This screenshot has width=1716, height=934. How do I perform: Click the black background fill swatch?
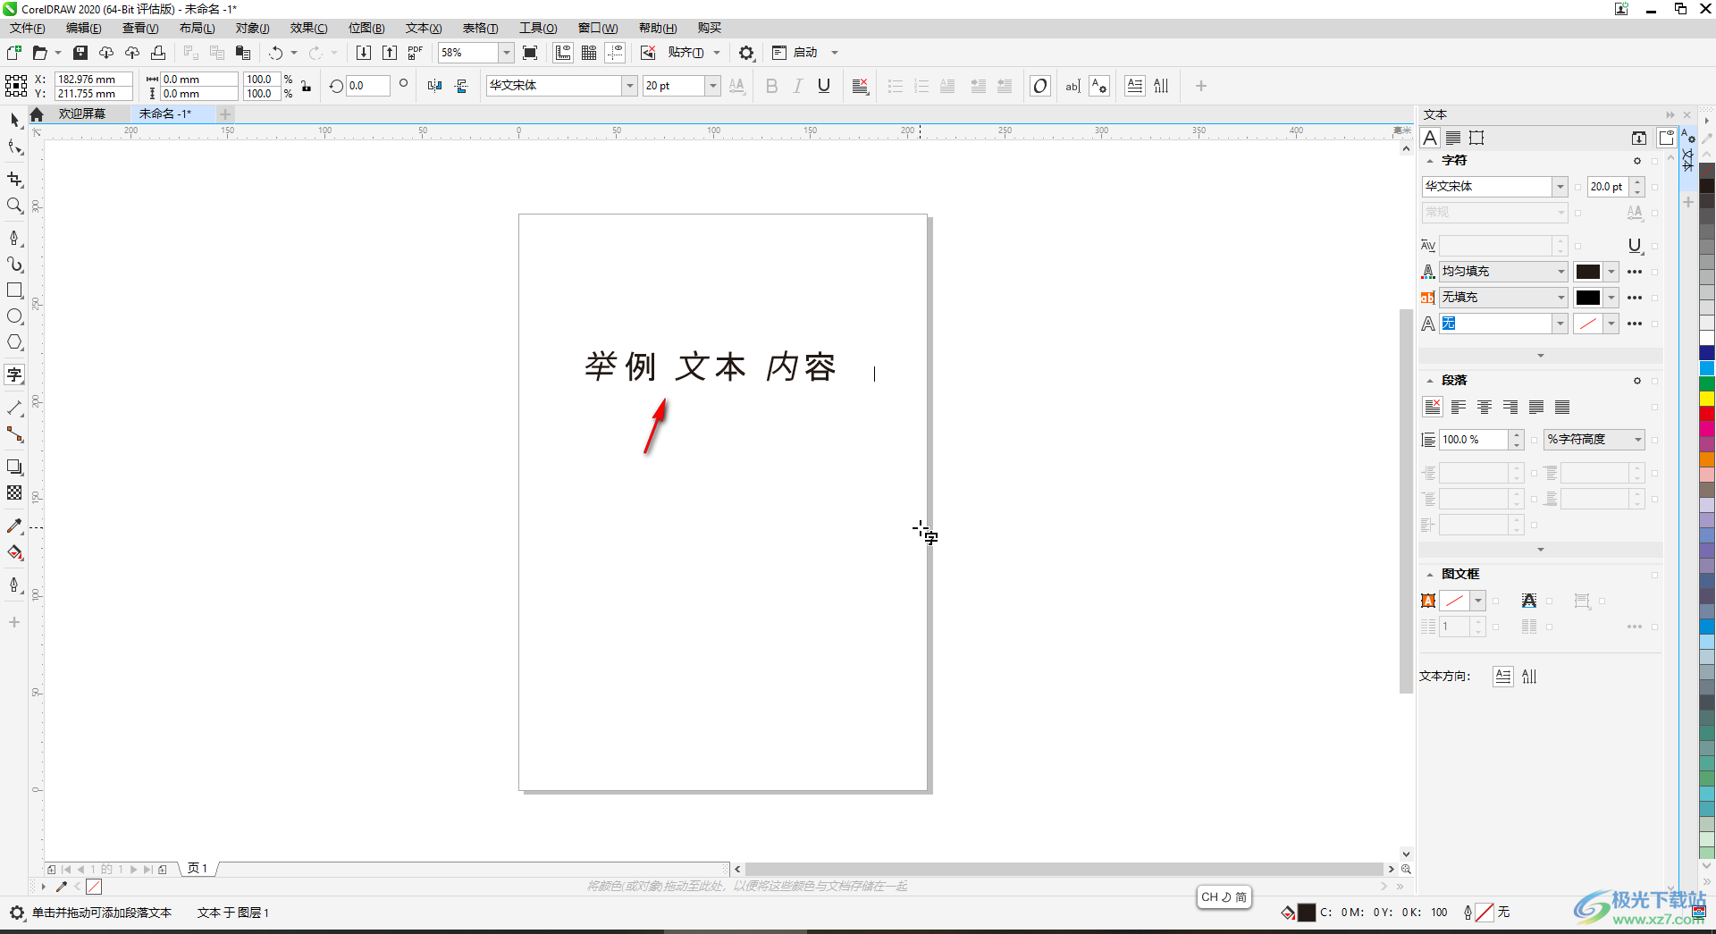(x=1587, y=298)
